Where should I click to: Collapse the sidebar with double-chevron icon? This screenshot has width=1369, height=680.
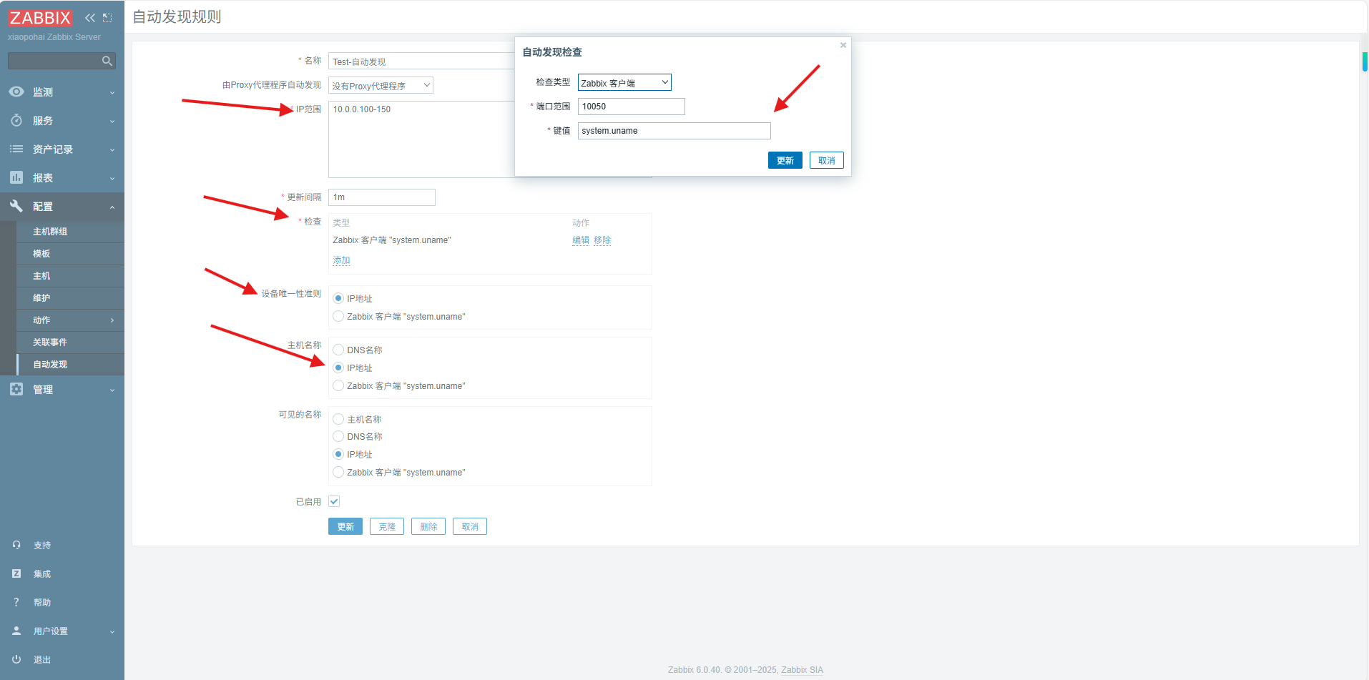coord(89,18)
